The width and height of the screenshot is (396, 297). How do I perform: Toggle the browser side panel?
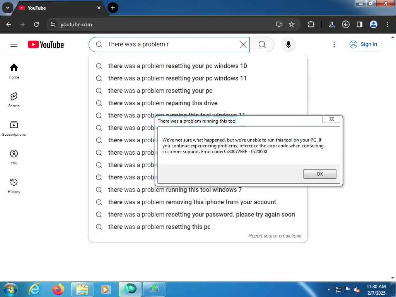(x=360, y=24)
